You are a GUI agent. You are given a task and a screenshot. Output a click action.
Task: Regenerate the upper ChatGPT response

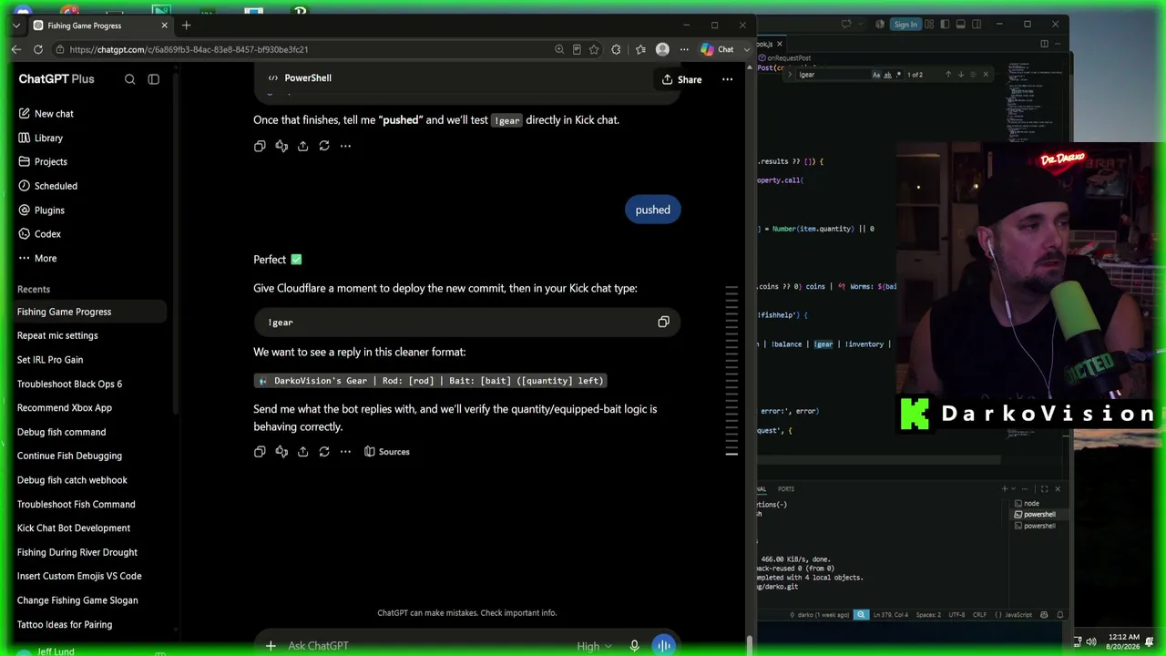tap(324, 146)
